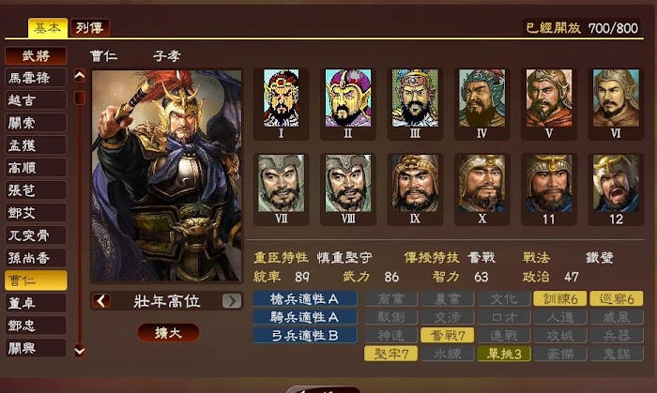657x393 pixels.
Task: Choose the portrait numbered 12
Action: 616,189
